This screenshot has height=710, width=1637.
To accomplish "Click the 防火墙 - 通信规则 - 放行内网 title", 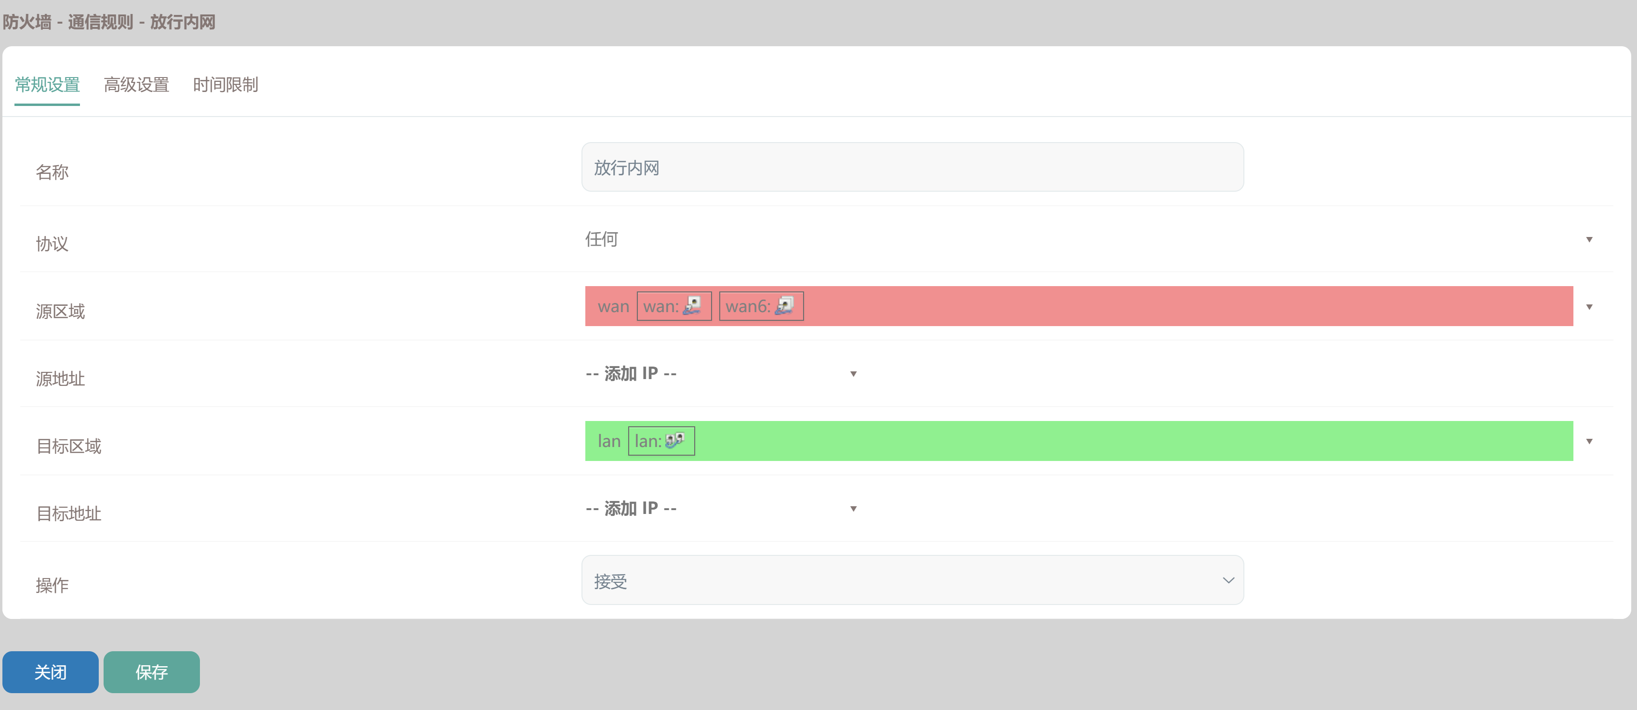I will [109, 22].
